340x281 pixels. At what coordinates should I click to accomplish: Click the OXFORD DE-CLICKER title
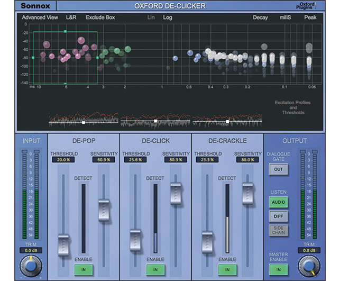coord(170,6)
